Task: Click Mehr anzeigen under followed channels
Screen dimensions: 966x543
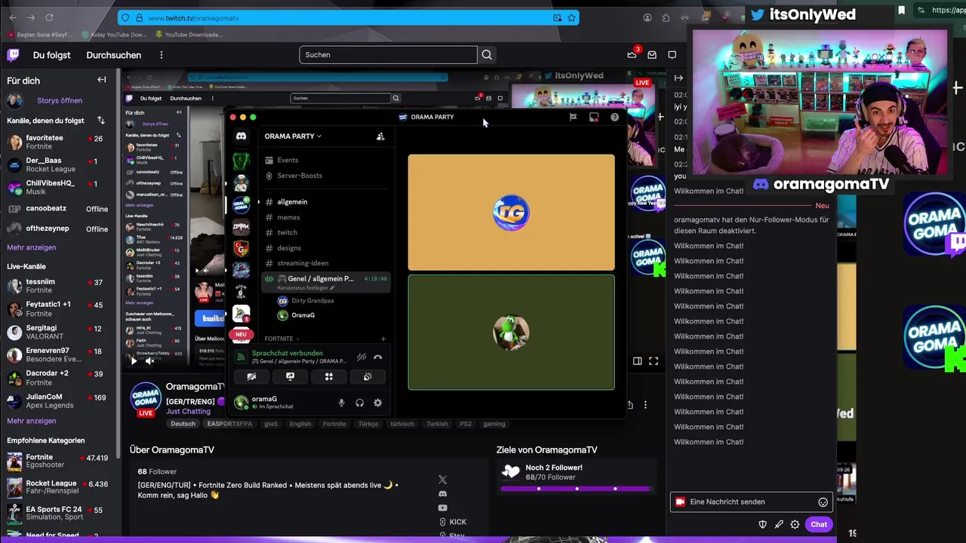Action: (x=32, y=247)
